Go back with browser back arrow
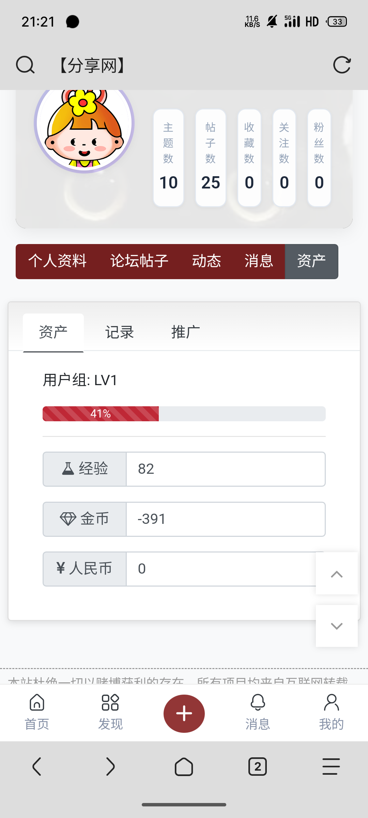 pyautogui.click(x=37, y=767)
